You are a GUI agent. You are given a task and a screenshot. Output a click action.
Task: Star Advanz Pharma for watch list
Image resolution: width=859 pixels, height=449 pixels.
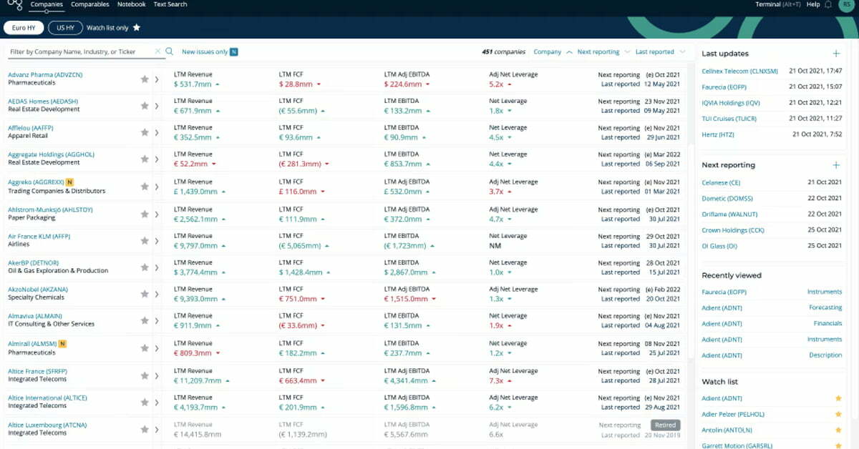click(x=145, y=79)
